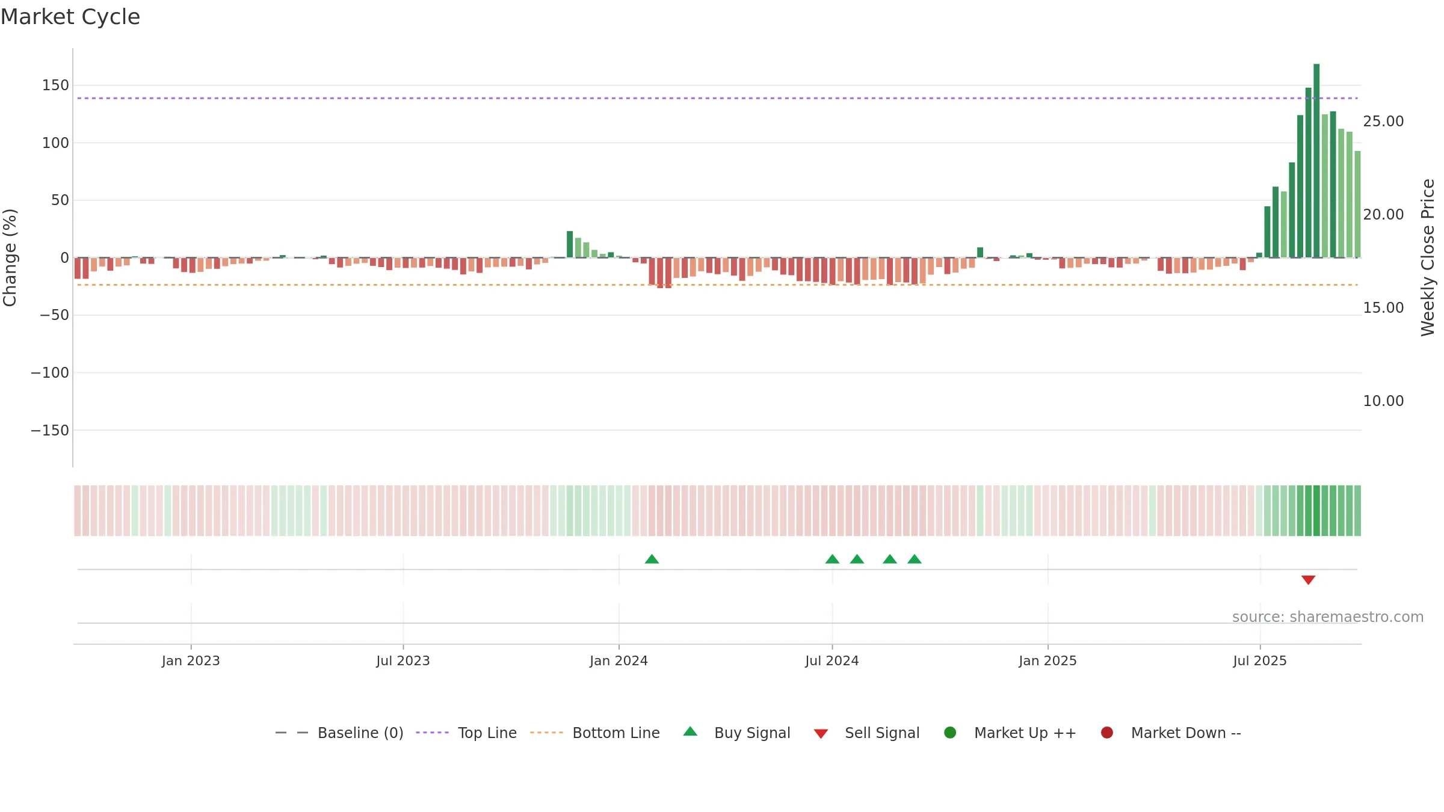Select the rightmost green buy signal triangle

tap(915, 559)
